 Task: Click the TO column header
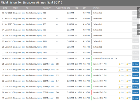[x=27, y=8]
